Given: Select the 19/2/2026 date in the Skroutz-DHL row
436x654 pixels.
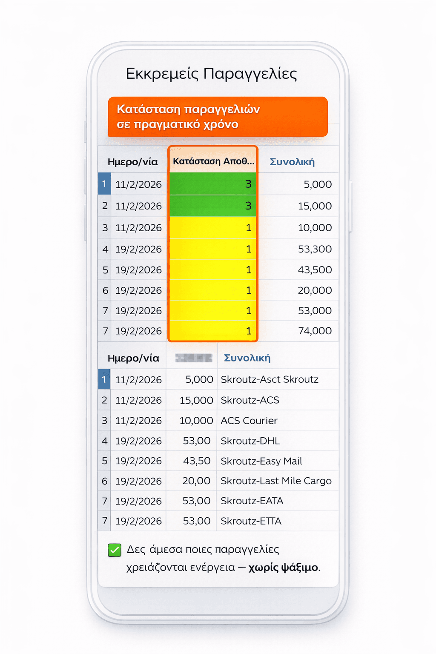Looking at the screenshot, I should point(138,441).
